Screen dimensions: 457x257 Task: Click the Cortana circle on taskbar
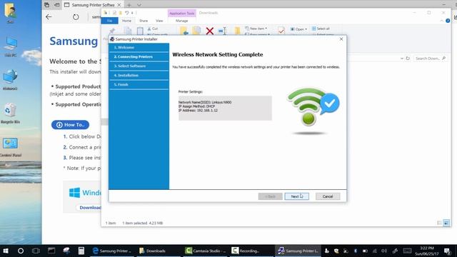(21, 251)
